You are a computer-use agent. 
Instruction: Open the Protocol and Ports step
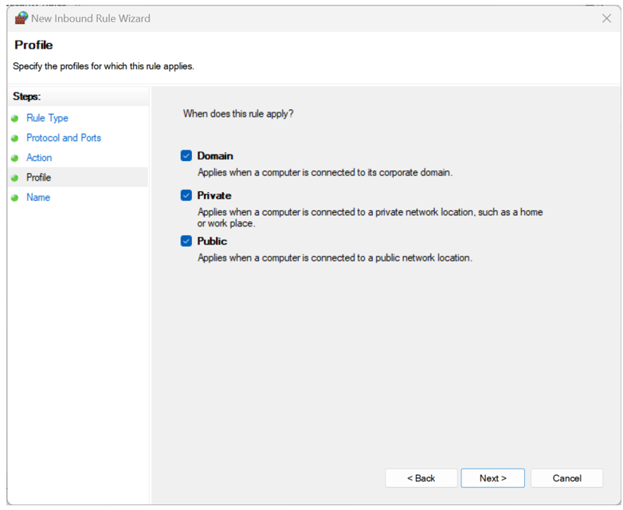click(64, 138)
